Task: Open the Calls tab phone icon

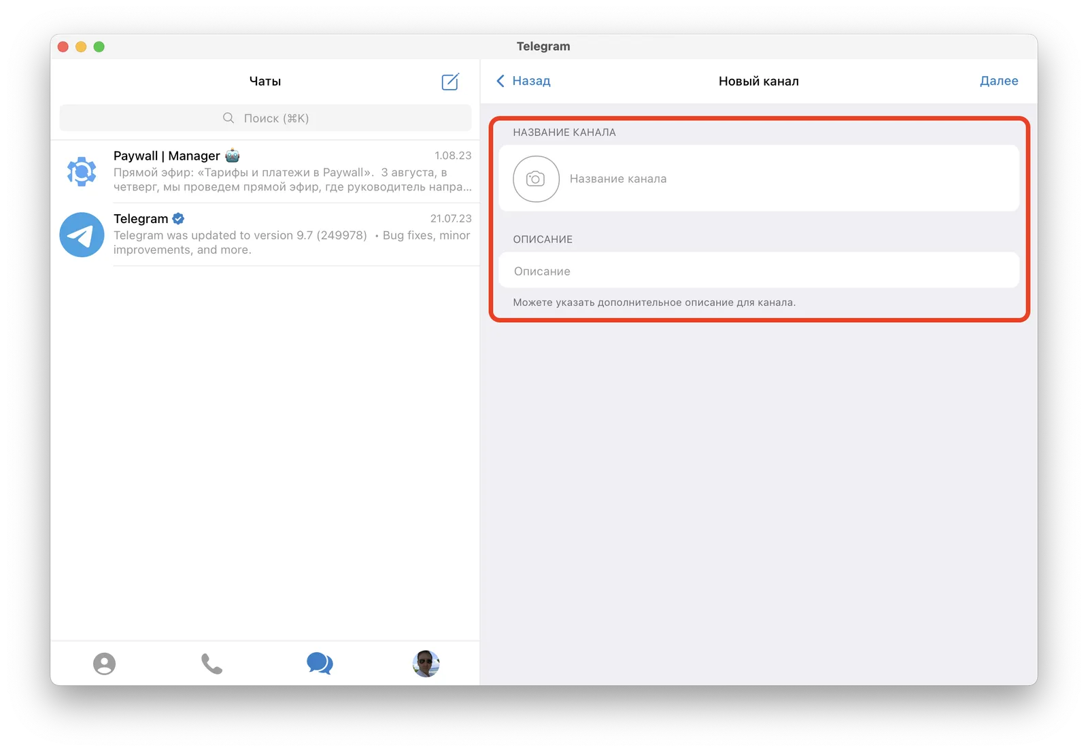Action: tap(211, 664)
